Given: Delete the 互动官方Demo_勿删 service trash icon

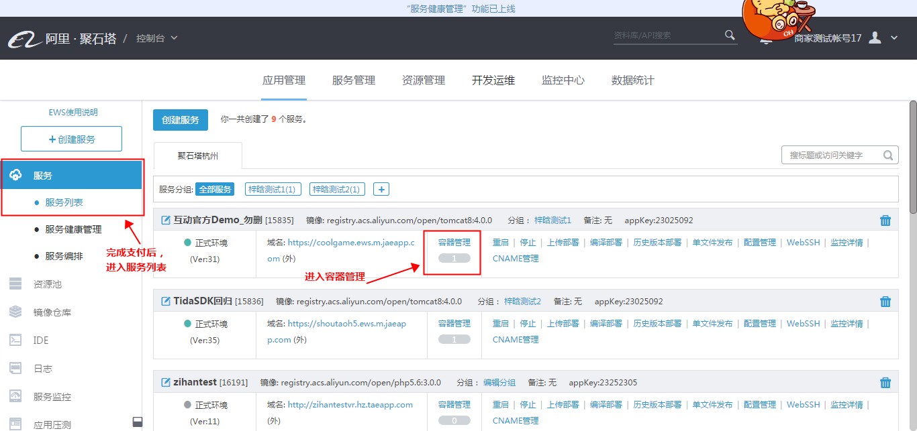Looking at the screenshot, I should (x=885, y=221).
